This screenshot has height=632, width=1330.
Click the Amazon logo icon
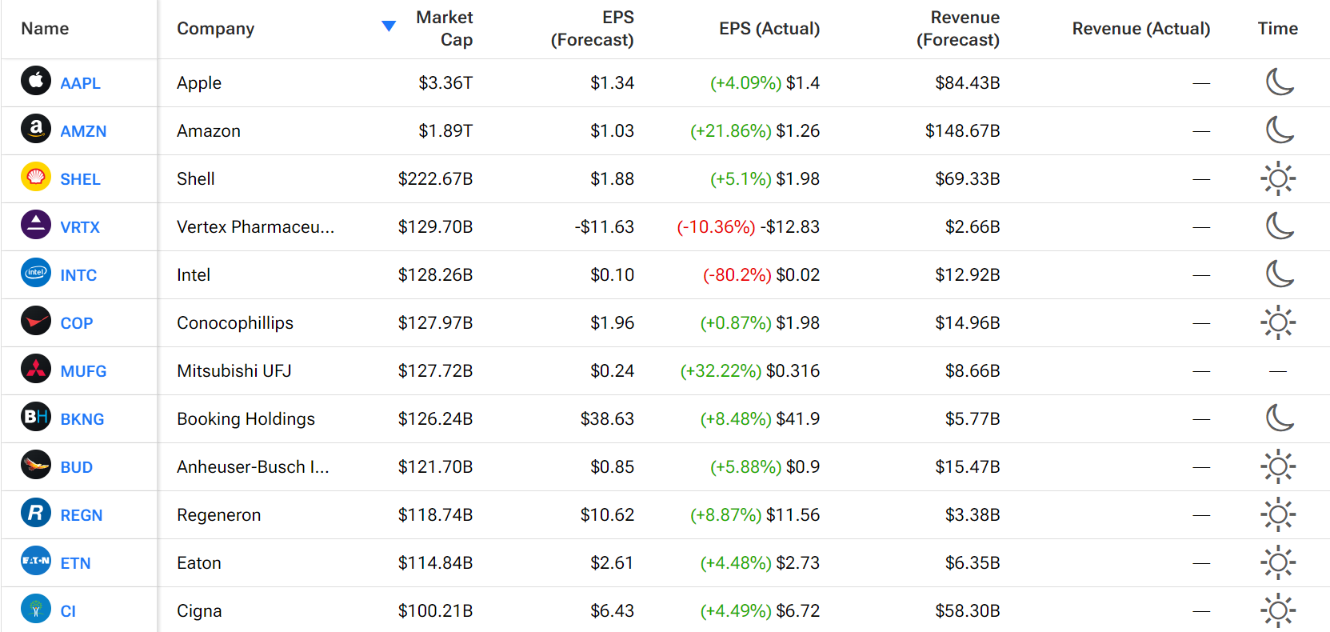pos(36,129)
